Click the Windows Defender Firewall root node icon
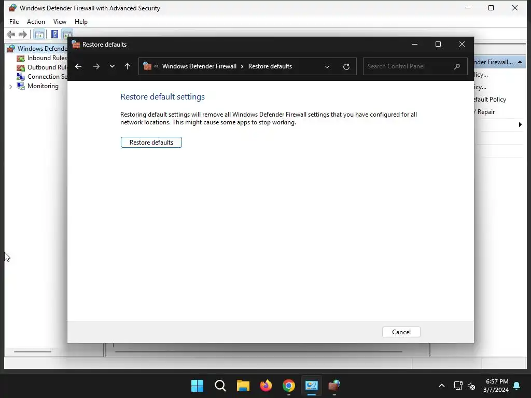531x398 pixels. [11, 49]
